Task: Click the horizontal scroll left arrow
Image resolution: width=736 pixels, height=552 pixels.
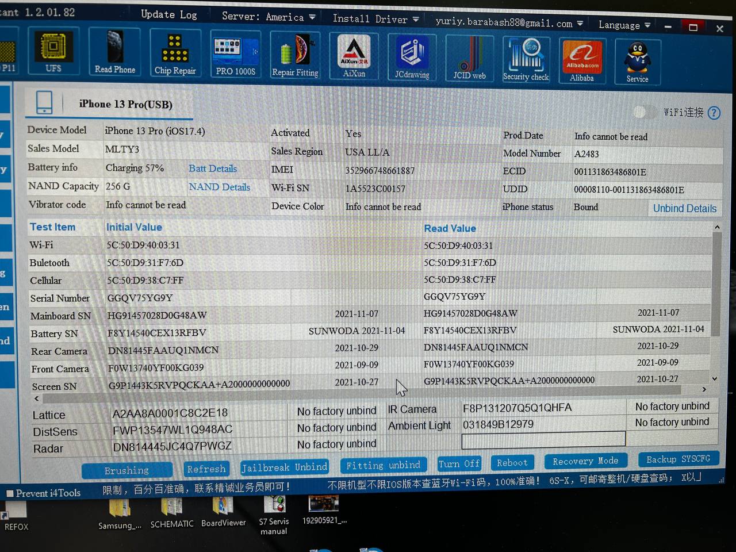Action: pyautogui.click(x=37, y=398)
